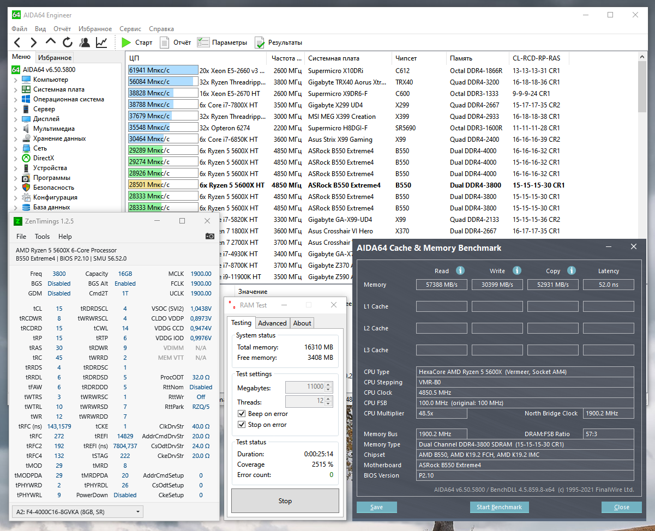
Task: Open the Избранное menu in menu bar
Action: click(95, 29)
